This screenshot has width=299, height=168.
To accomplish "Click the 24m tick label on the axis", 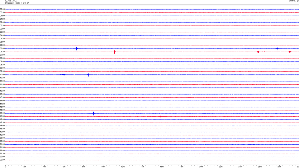I will click(x=240, y=167).
